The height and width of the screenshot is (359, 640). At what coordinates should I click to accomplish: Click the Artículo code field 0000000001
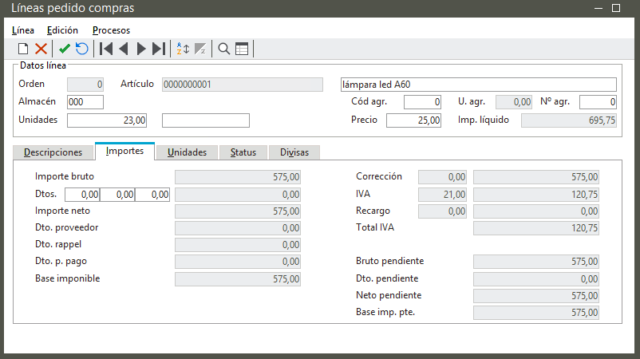(243, 85)
